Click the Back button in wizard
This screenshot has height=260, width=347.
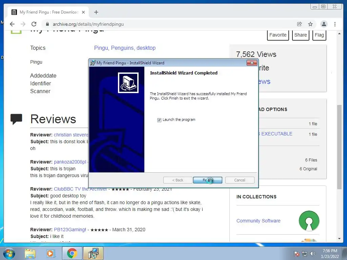pos(178,180)
